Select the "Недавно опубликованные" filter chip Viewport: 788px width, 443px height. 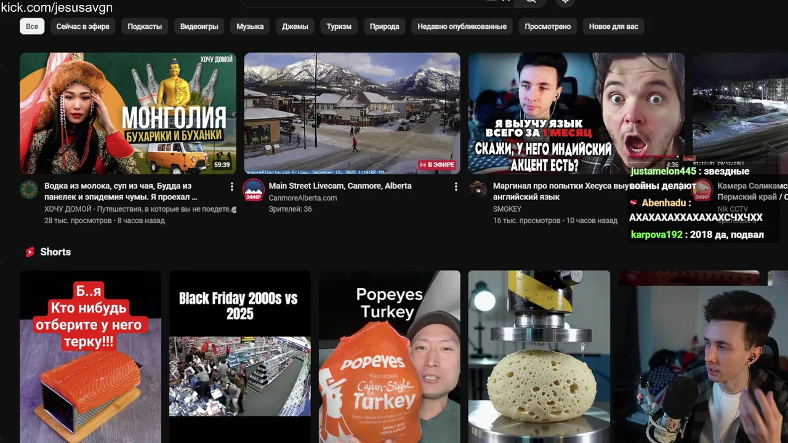(x=462, y=26)
